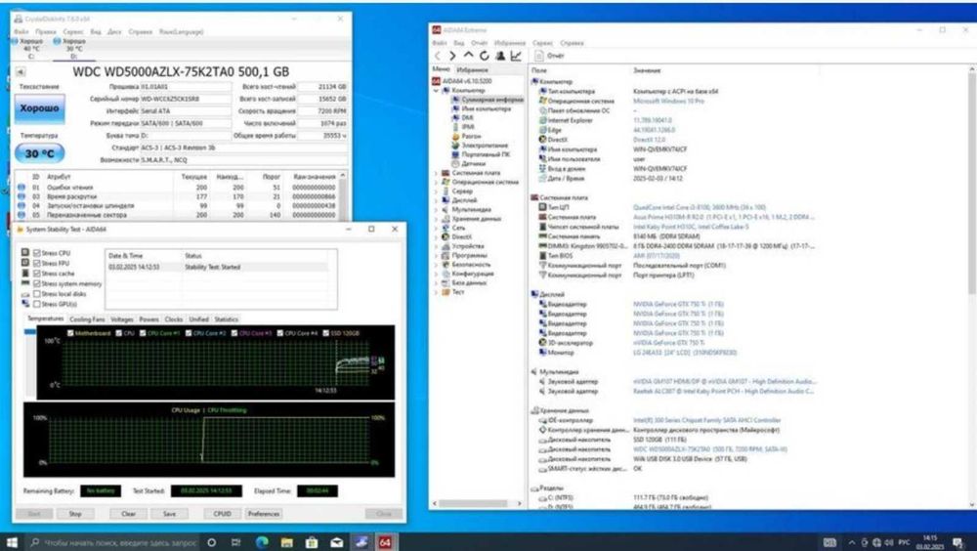This screenshot has width=977, height=551.
Task: Open the Сервис menu in AIDA64
Action: point(542,43)
